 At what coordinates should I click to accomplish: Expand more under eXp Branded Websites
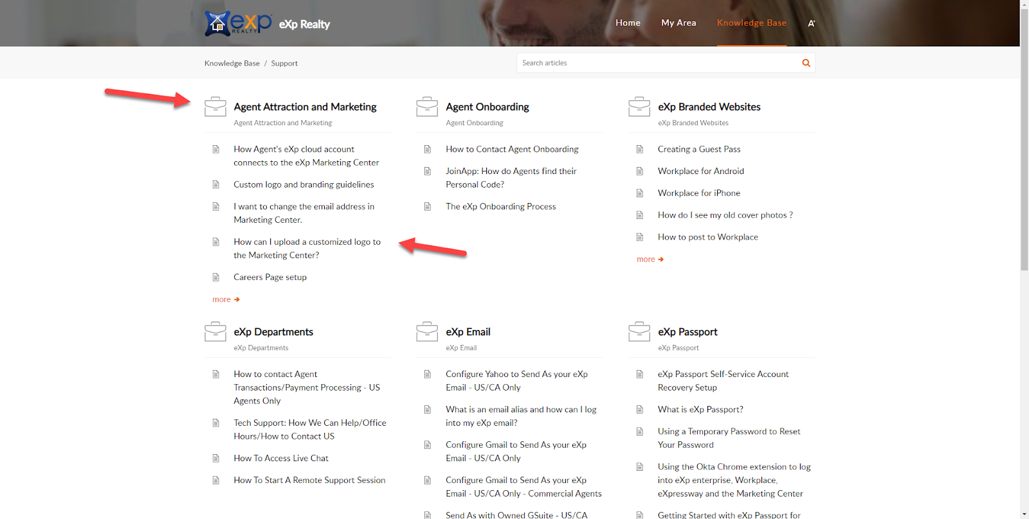(x=650, y=259)
